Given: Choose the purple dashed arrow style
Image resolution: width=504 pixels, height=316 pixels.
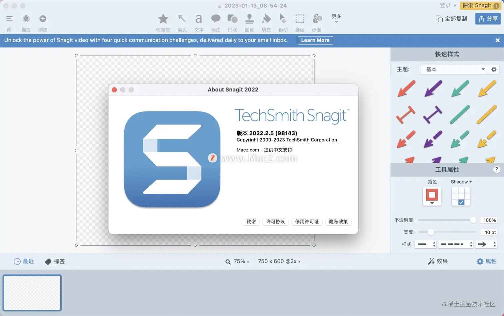Looking at the screenshot, I should click(x=433, y=139).
